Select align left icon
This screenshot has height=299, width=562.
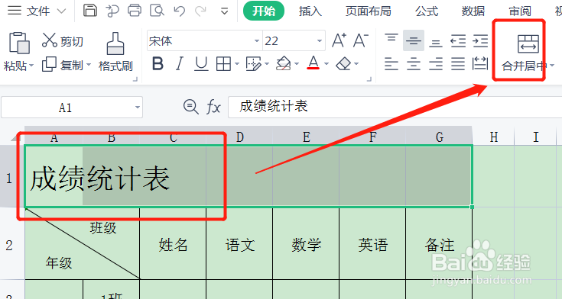click(391, 64)
